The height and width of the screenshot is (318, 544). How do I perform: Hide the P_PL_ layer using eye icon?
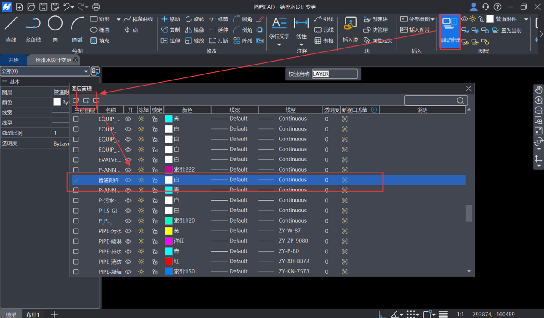[x=128, y=221]
